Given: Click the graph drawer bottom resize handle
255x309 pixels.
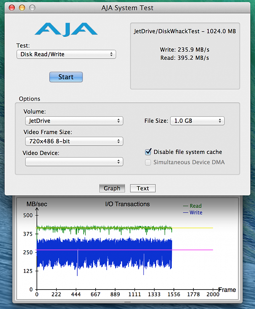Looking at the screenshot, I should 127,302.
